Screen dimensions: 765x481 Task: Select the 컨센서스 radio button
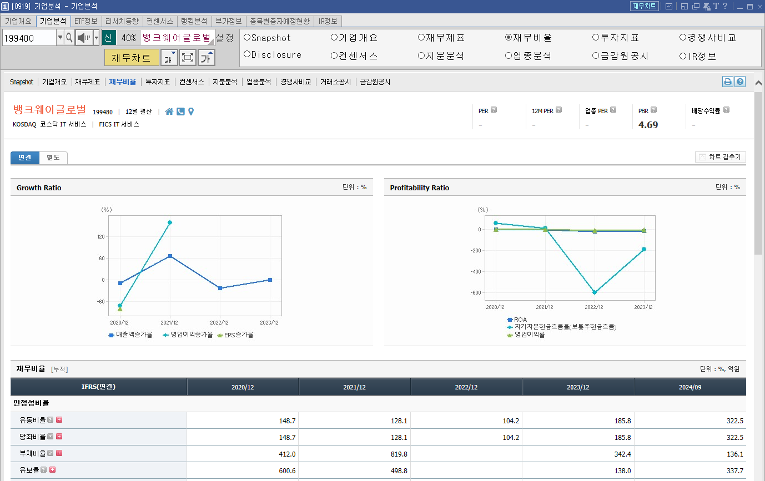pyautogui.click(x=334, y=55)
